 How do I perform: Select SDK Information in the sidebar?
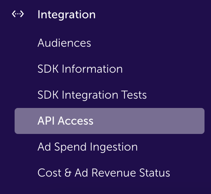(x=80, y=69)
